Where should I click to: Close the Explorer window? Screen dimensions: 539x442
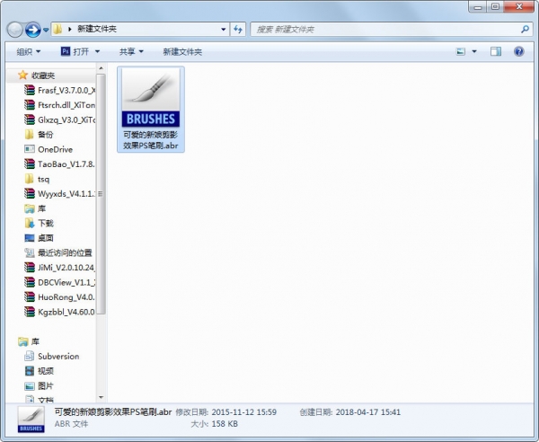coord(519,7)
